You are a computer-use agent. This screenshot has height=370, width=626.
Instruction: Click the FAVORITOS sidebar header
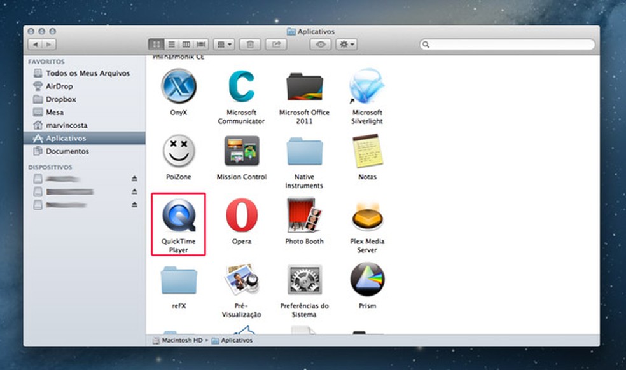pyautogui.click(x=46, y=62)
